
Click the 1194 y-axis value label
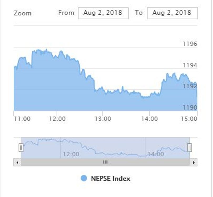tap(190, 65)
